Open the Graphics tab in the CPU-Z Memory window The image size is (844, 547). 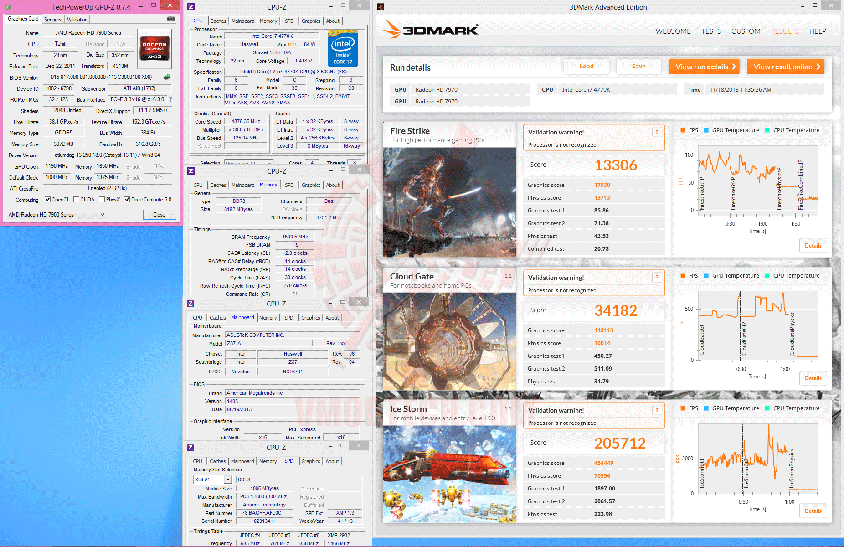tap(311, 185)
